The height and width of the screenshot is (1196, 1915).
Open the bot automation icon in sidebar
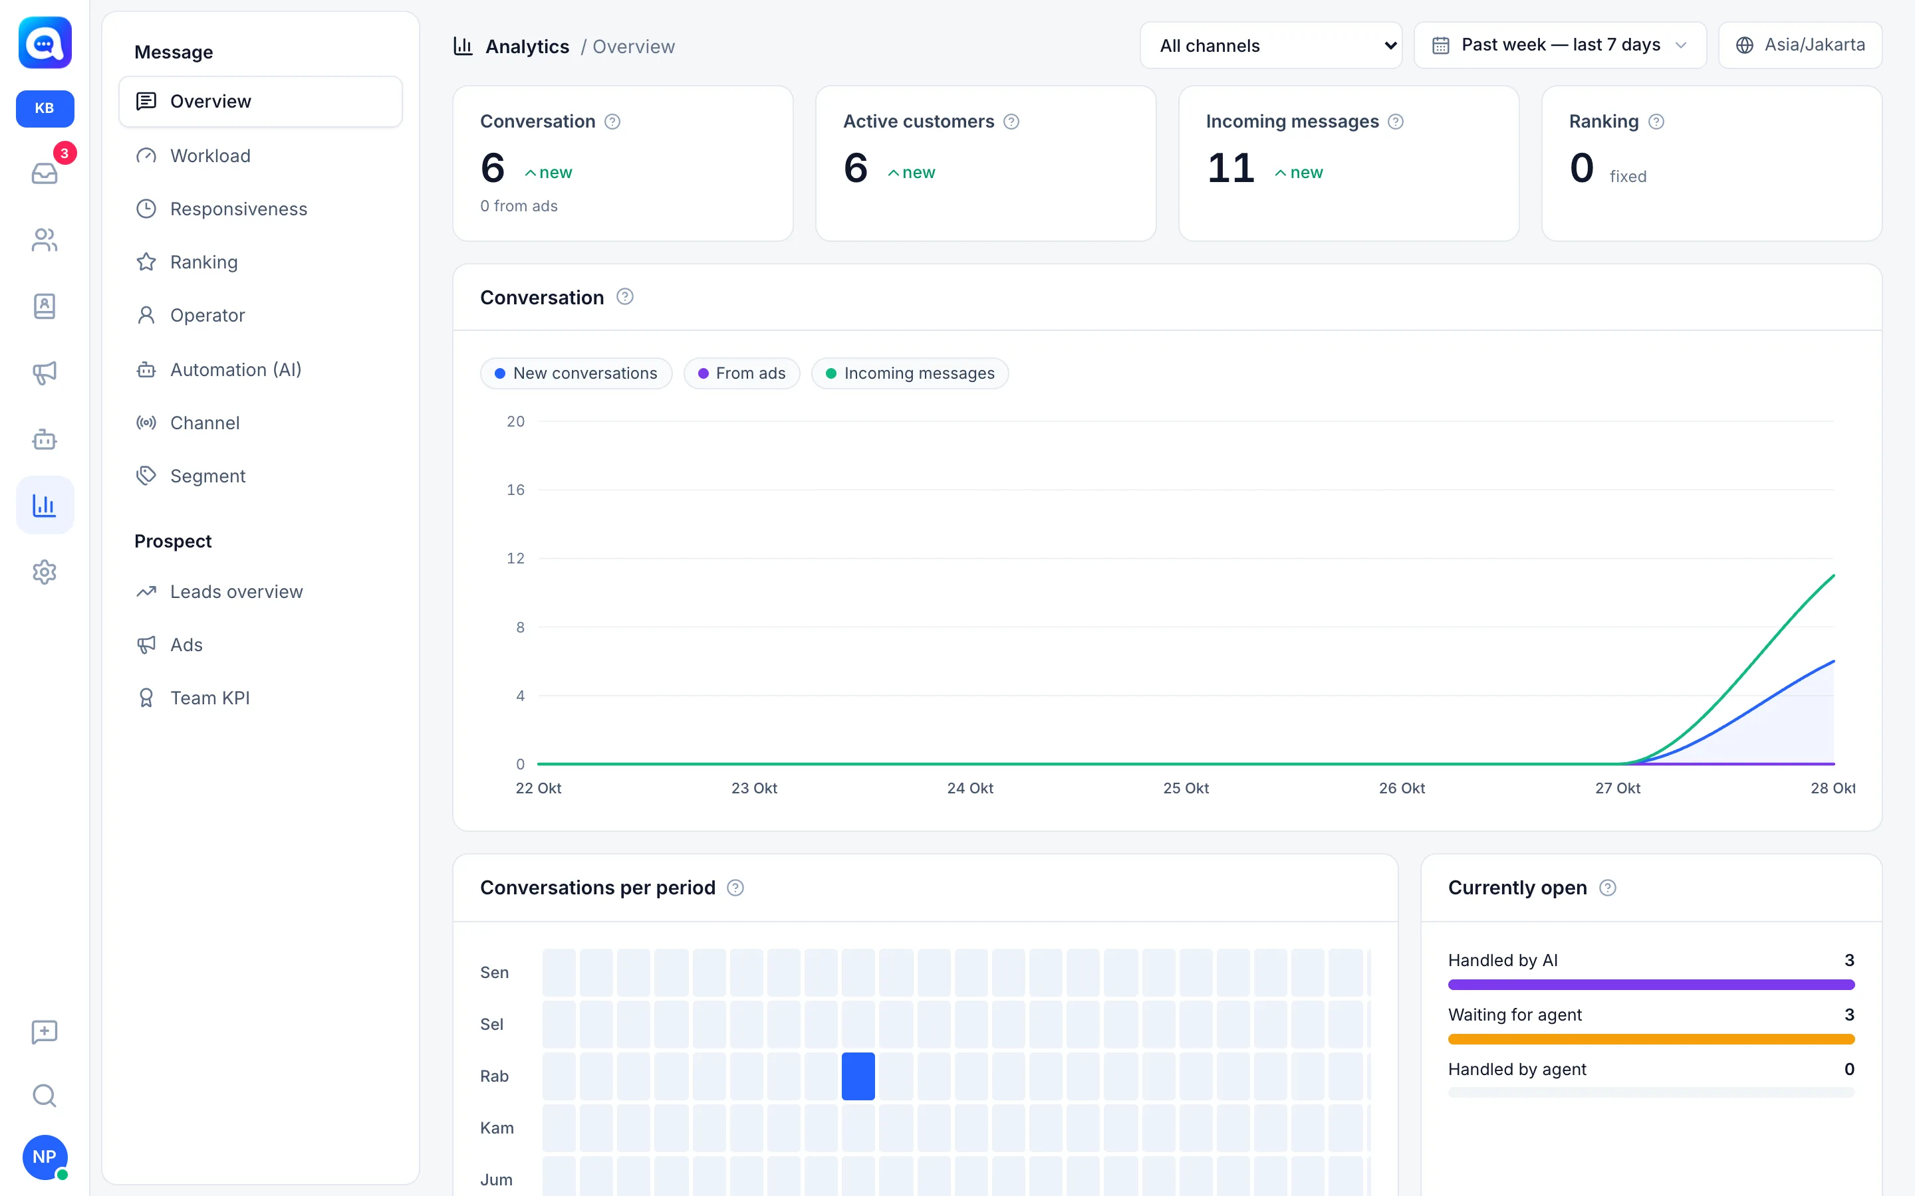(x=45, y=439)
